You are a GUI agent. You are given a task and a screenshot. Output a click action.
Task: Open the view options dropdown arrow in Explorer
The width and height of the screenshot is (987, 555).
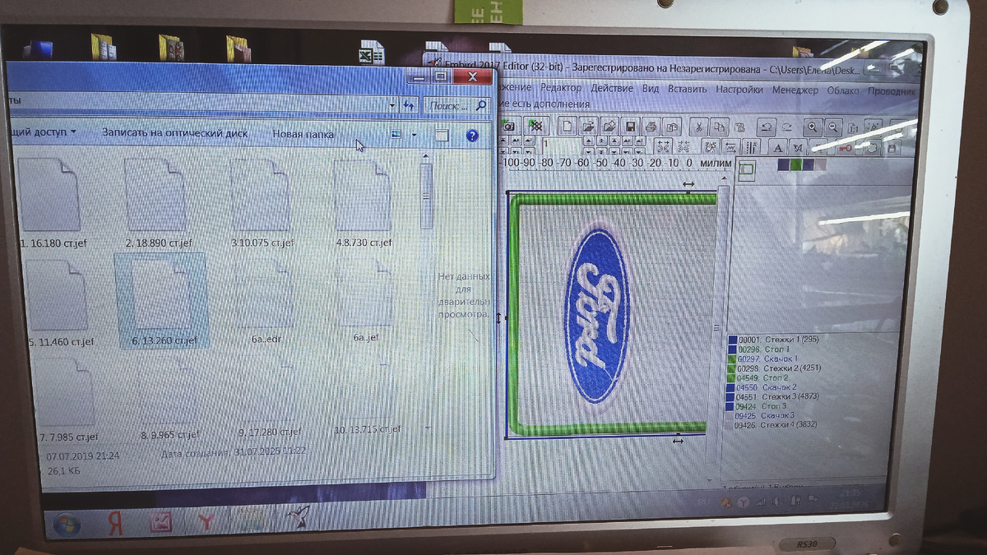pos(414,135)
